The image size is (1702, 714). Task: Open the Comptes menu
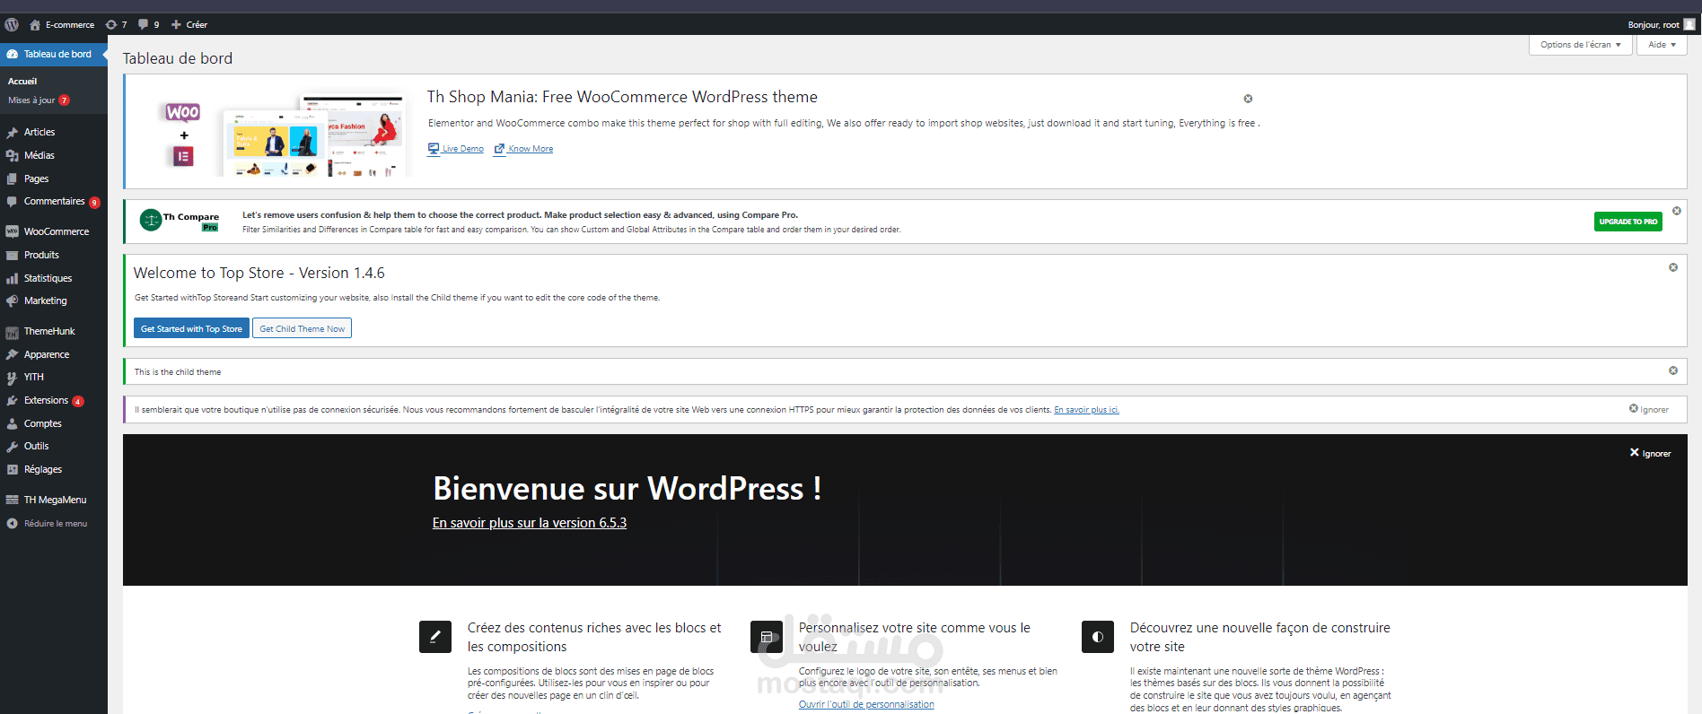coord(54,423)
